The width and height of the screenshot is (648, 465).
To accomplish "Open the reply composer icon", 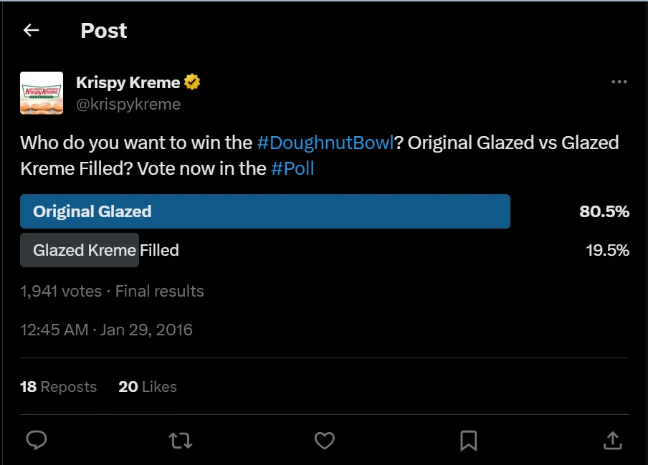I will point(37,441).
